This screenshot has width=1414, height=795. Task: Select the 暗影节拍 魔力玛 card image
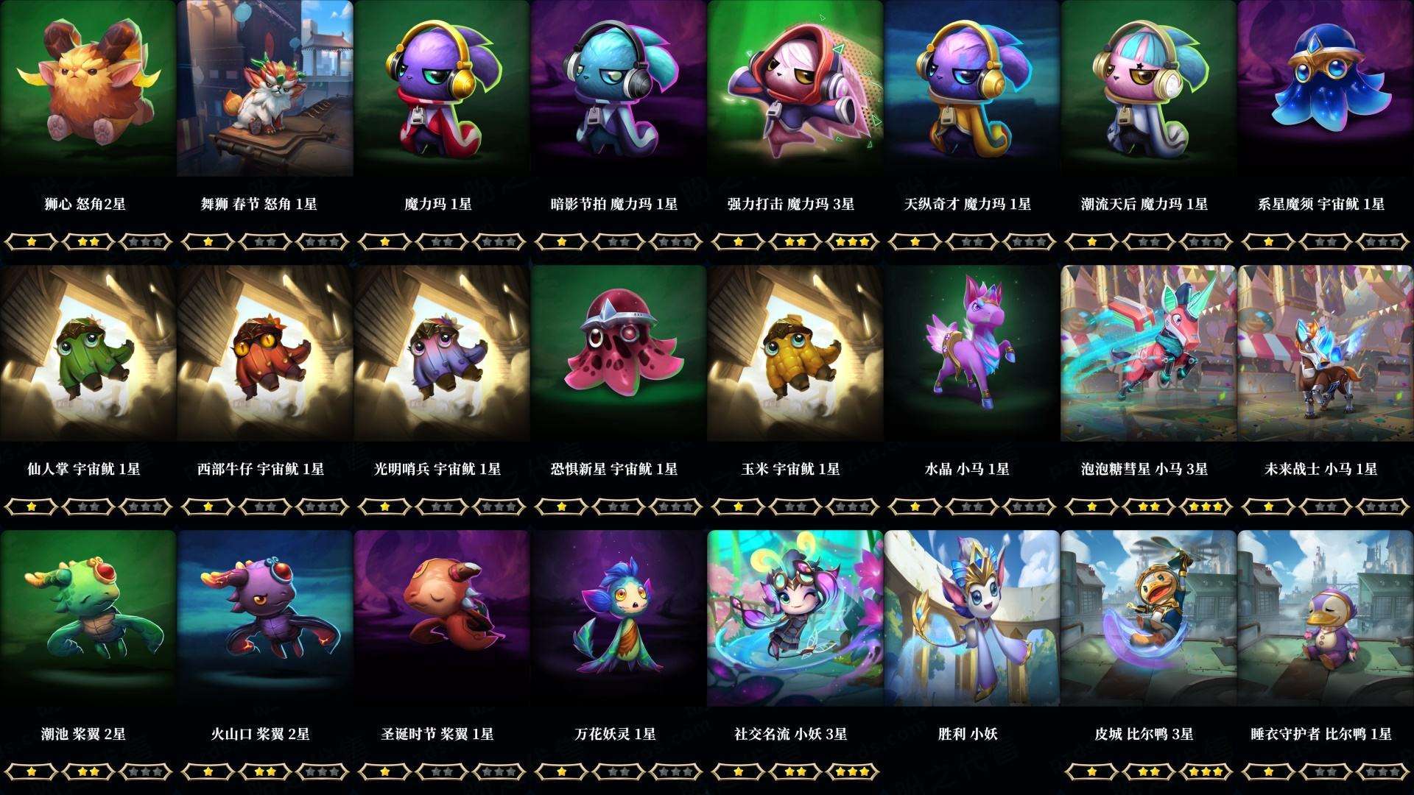(619, 88)
